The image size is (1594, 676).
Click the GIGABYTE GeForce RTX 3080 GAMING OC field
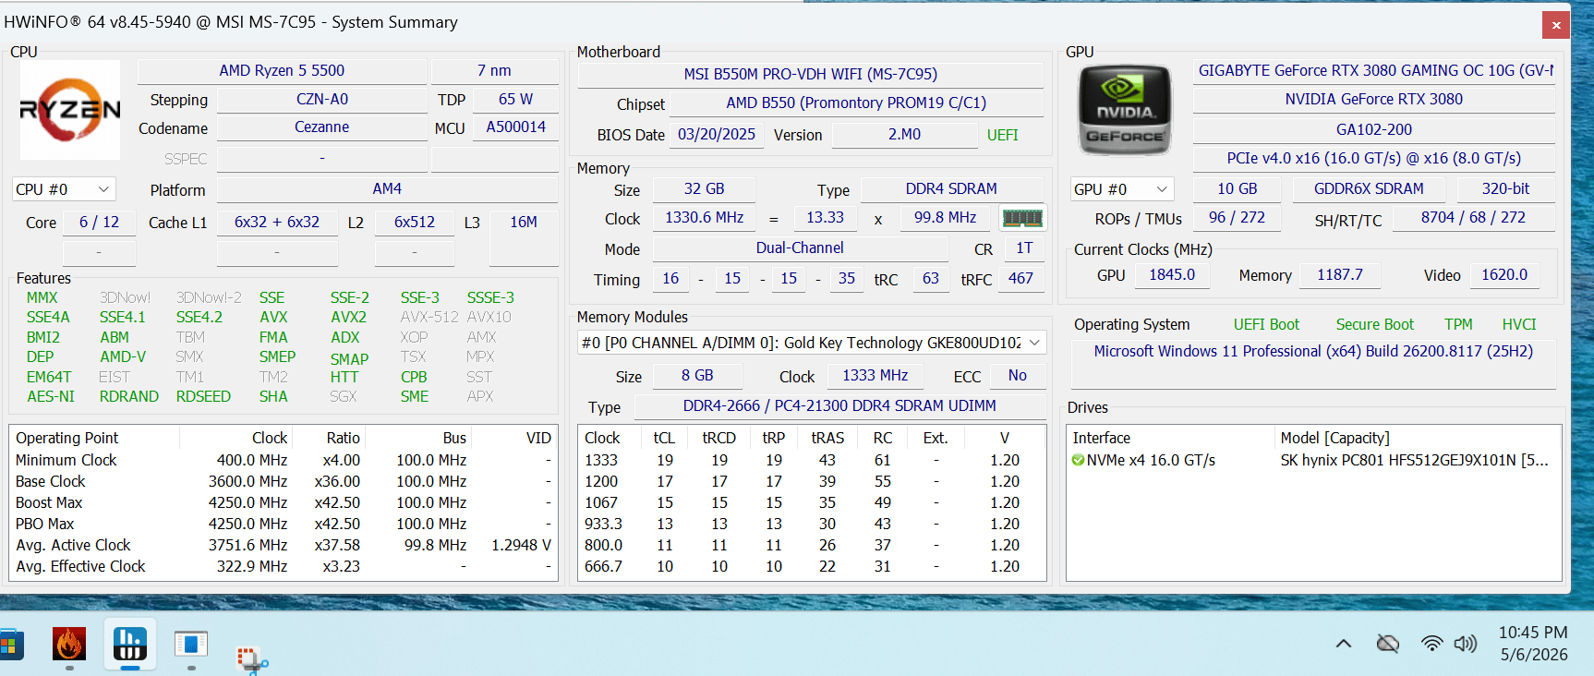1374,71
